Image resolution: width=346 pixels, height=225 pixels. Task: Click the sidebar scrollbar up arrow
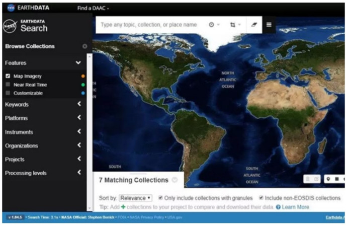(x=90, y=57)
